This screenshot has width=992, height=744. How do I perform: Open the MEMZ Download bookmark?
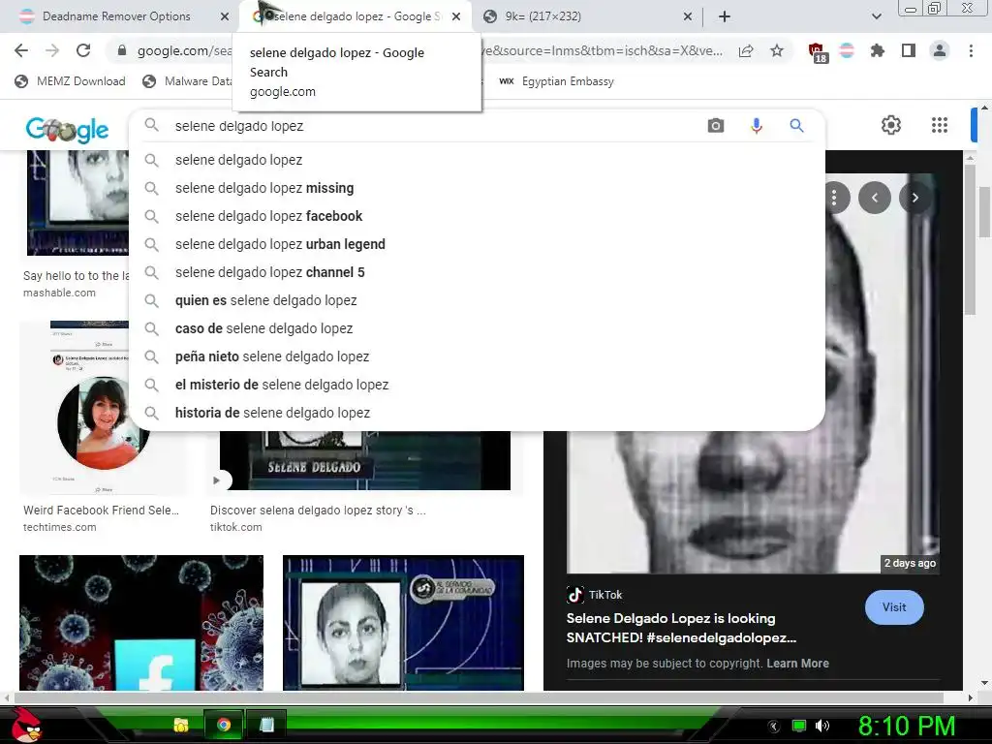click(x=70, y=81)
